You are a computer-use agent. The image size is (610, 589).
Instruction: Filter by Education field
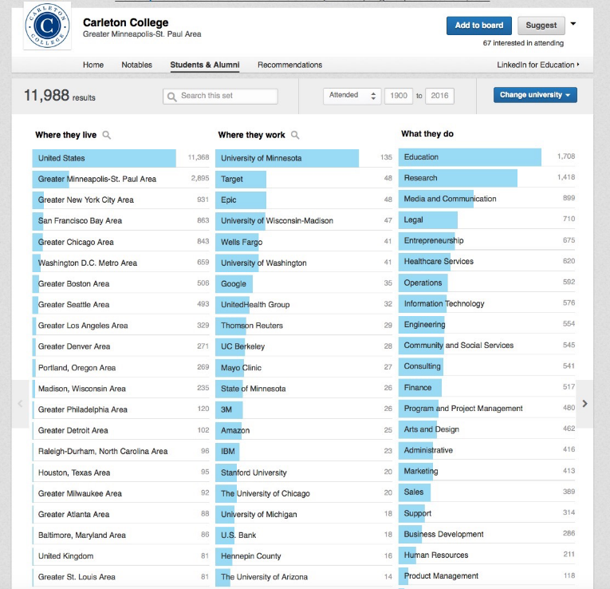point(486,157)
